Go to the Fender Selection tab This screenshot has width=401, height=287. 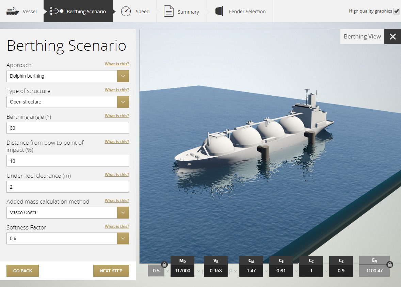(247, 12)
